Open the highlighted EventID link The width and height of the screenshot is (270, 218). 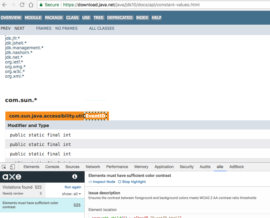coord(95,116)
